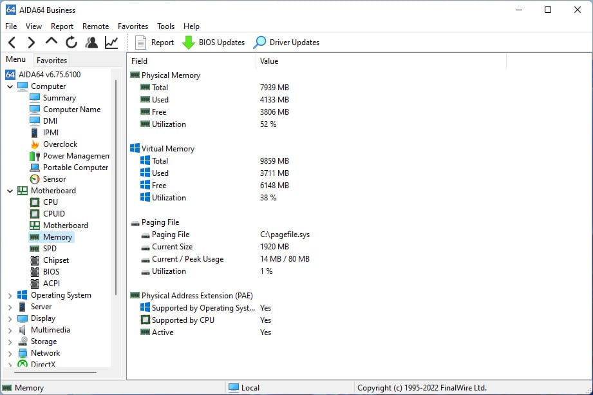Click the CPU chip icon in tree

point(35,202)
